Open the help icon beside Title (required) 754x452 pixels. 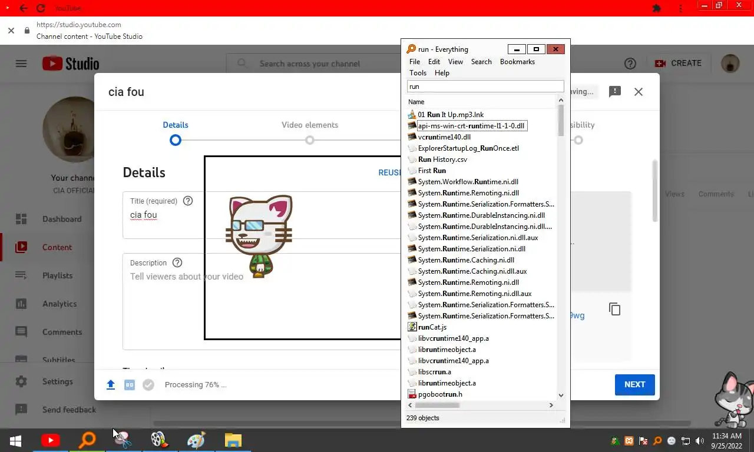[x=188, y=201]
